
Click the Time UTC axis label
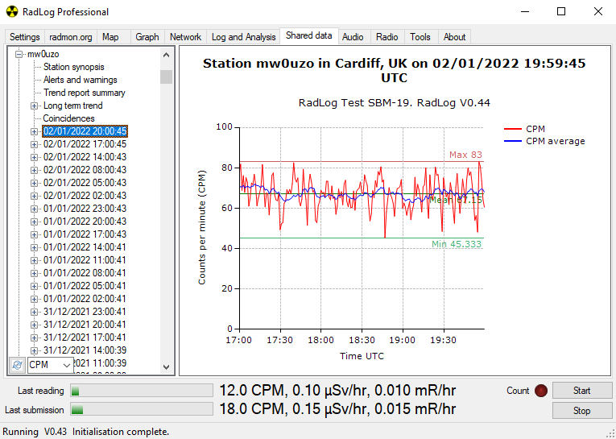point(362,357)
